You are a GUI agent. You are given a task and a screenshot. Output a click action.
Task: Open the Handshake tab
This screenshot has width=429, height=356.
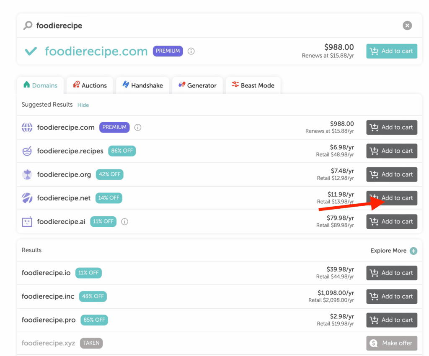tap(142, 85)
